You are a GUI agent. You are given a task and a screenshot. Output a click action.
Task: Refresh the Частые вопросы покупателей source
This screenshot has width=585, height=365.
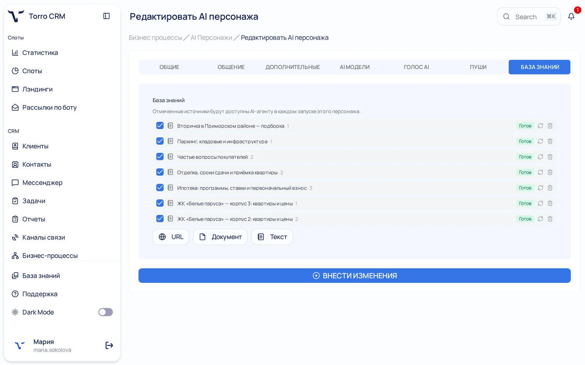tap(540, 157)
